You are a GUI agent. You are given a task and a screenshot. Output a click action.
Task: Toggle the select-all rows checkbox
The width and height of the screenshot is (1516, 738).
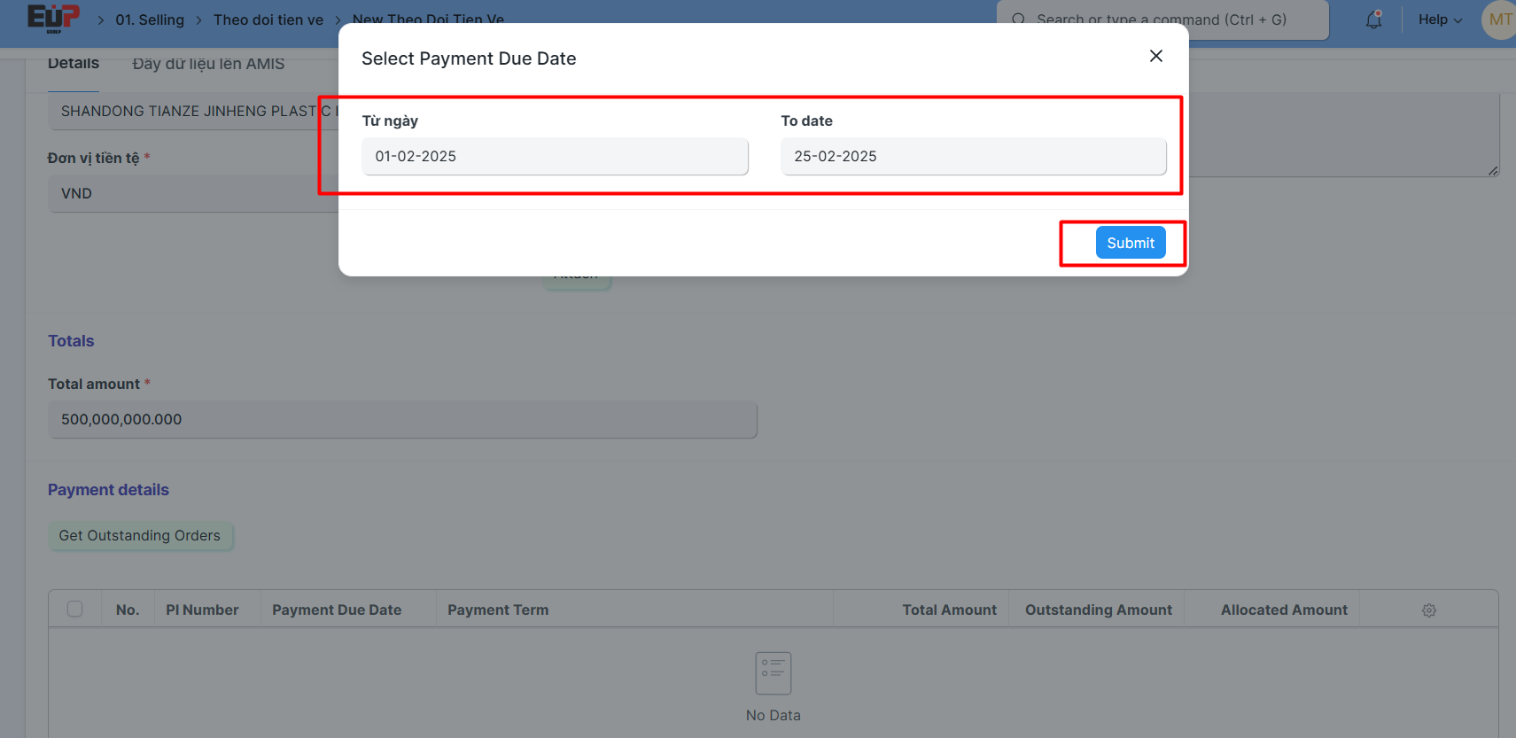75,609
